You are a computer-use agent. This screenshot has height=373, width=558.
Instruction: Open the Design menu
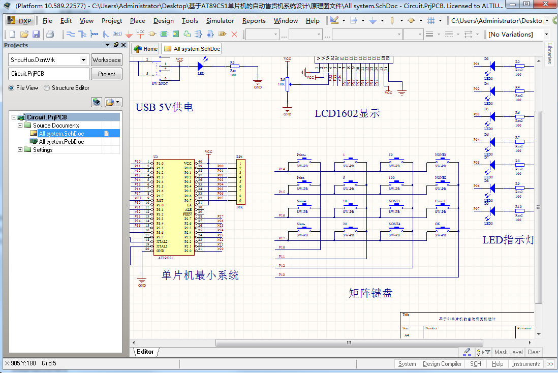(163, 21)
